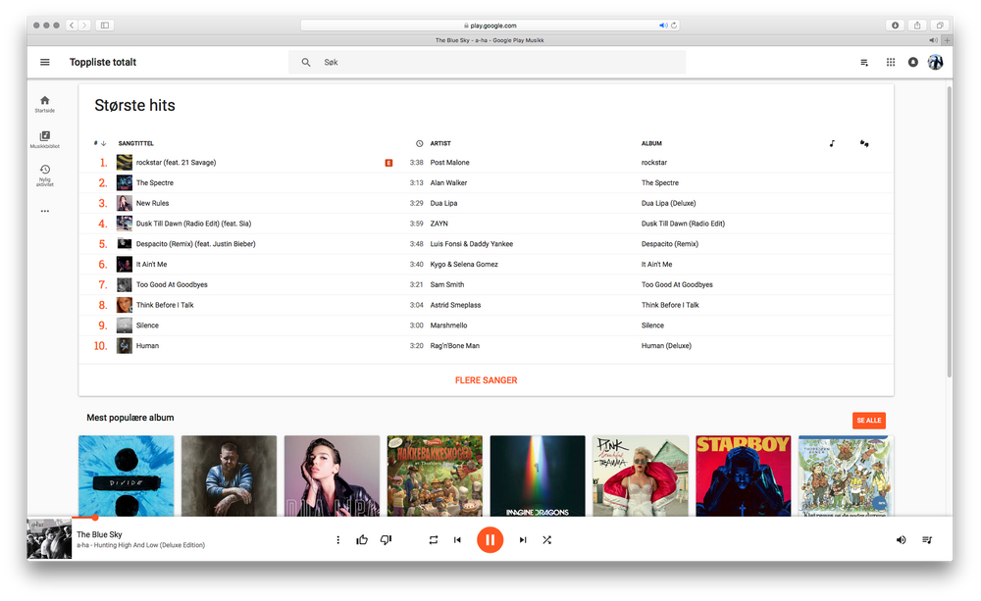
Task: Open album Human (Deluxe)
Action: coord(666,346)
